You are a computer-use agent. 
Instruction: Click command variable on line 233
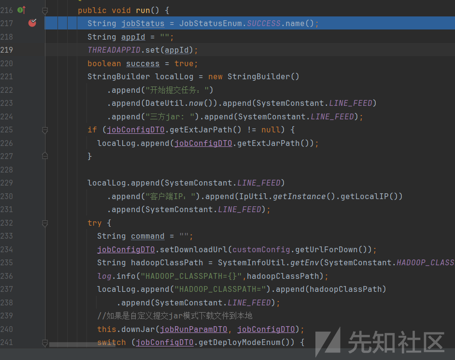pyautogui.click(x=148, y=236)
